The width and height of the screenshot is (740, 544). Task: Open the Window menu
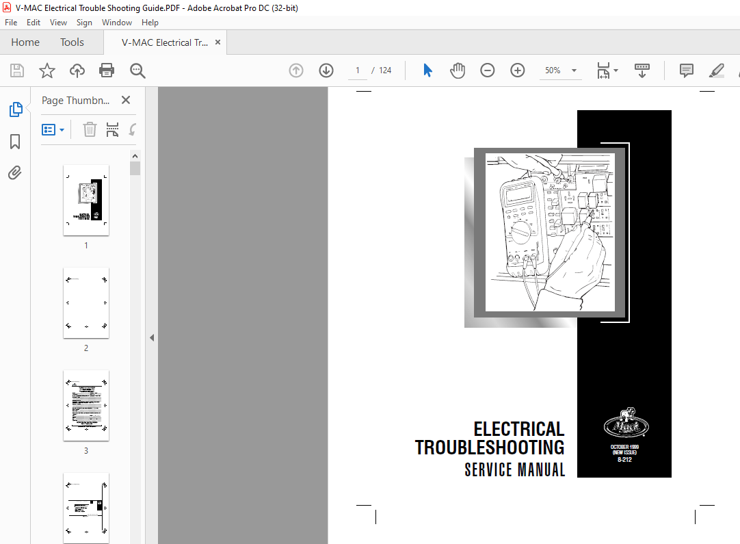pos(116,22)
